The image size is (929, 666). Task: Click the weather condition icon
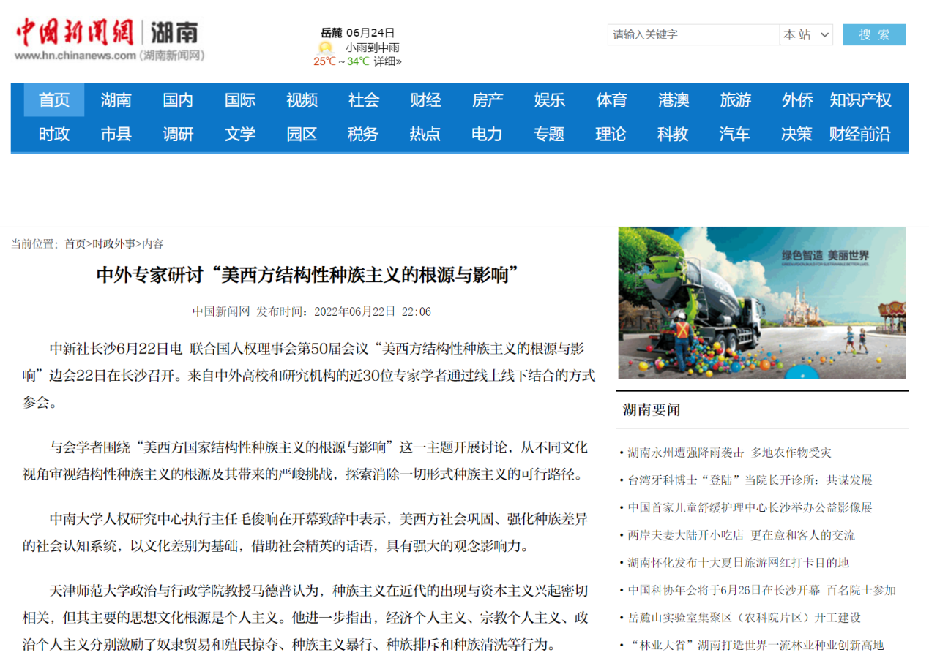325,48
